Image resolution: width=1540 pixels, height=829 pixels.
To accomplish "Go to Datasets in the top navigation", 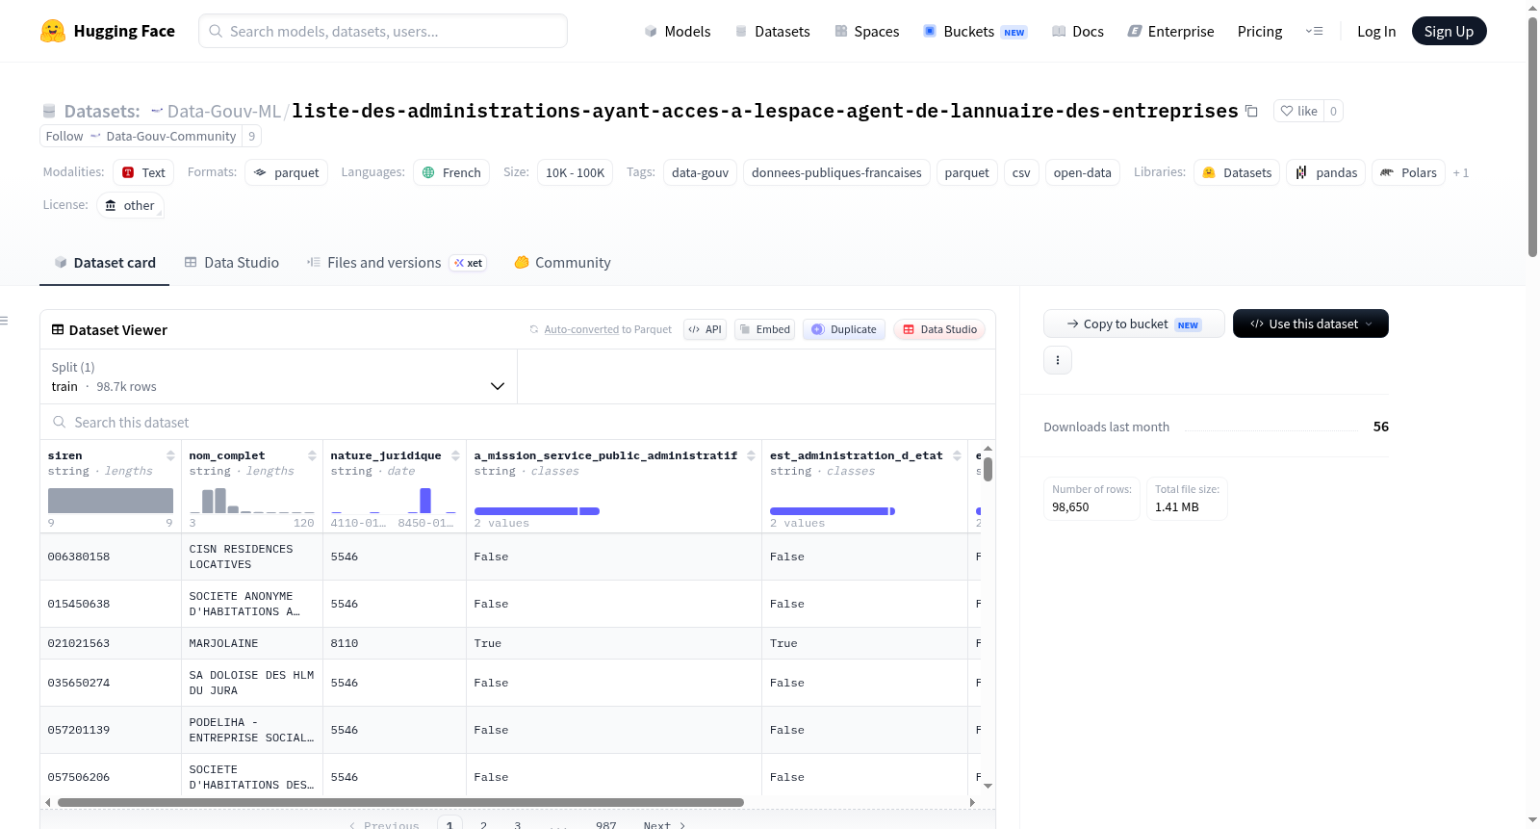I will (x=772, y=31).
